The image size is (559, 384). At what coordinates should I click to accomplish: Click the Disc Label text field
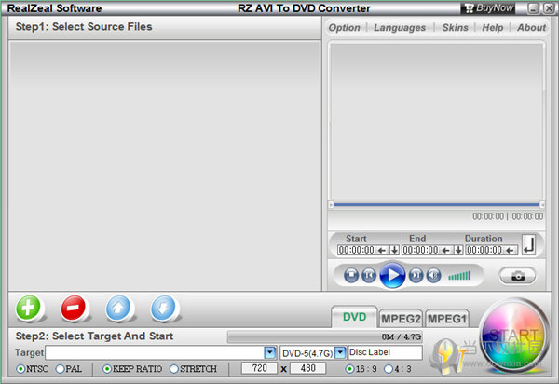pyautogui.click(x=385, y=352)
